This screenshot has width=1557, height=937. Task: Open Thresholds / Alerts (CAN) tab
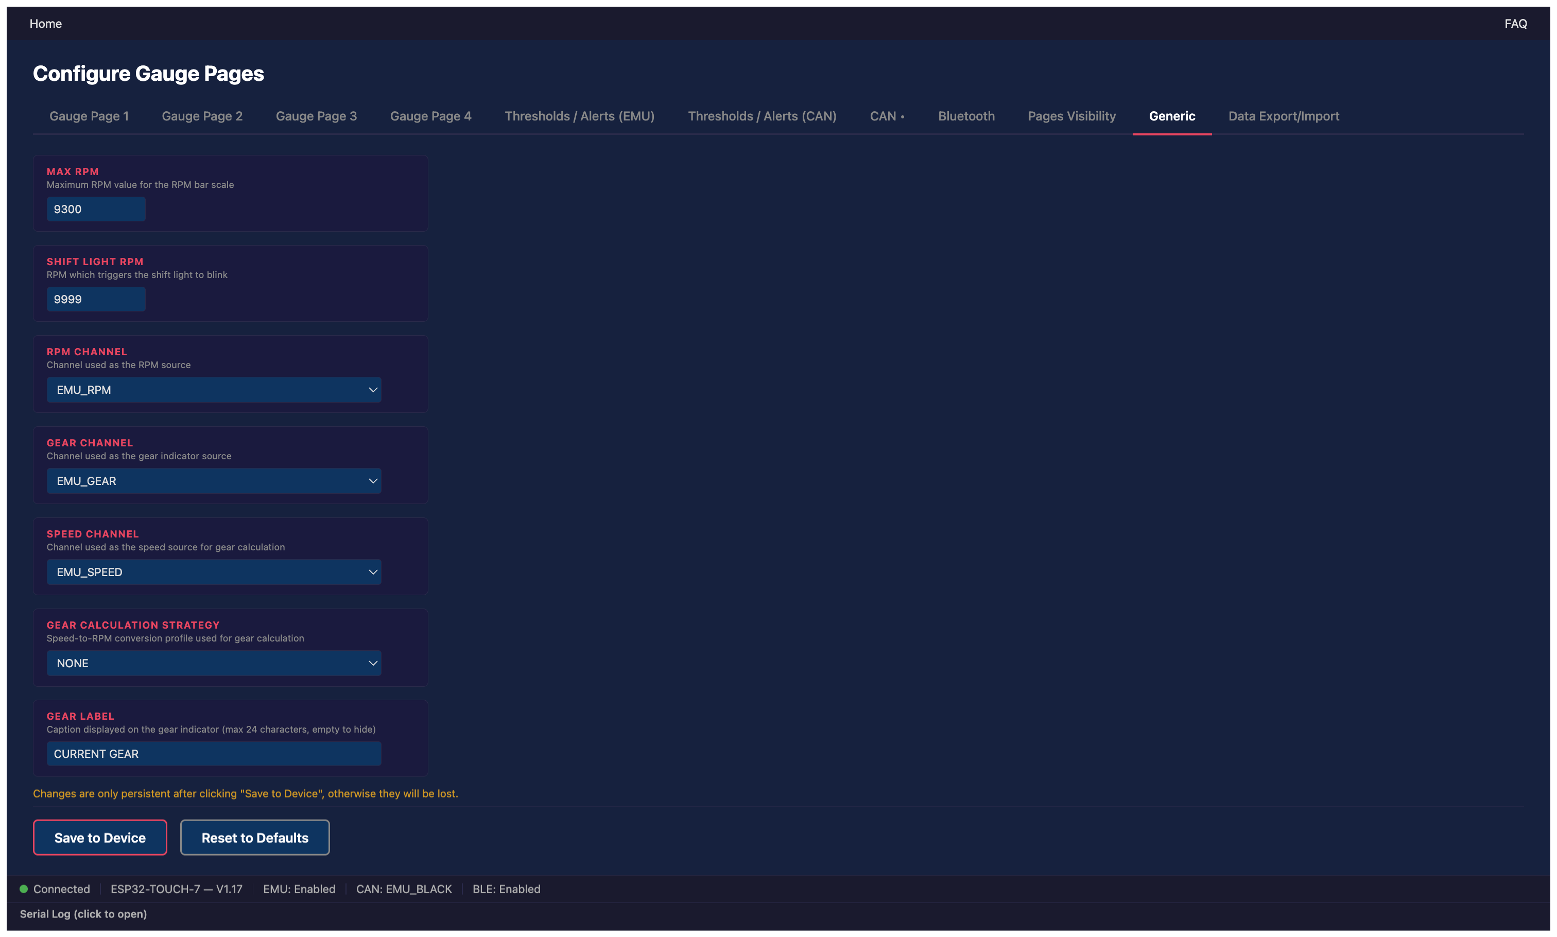click(x=762, y=116)
